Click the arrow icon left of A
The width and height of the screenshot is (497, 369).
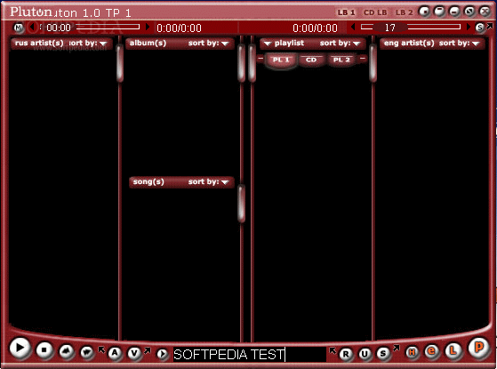click(101, 349)
